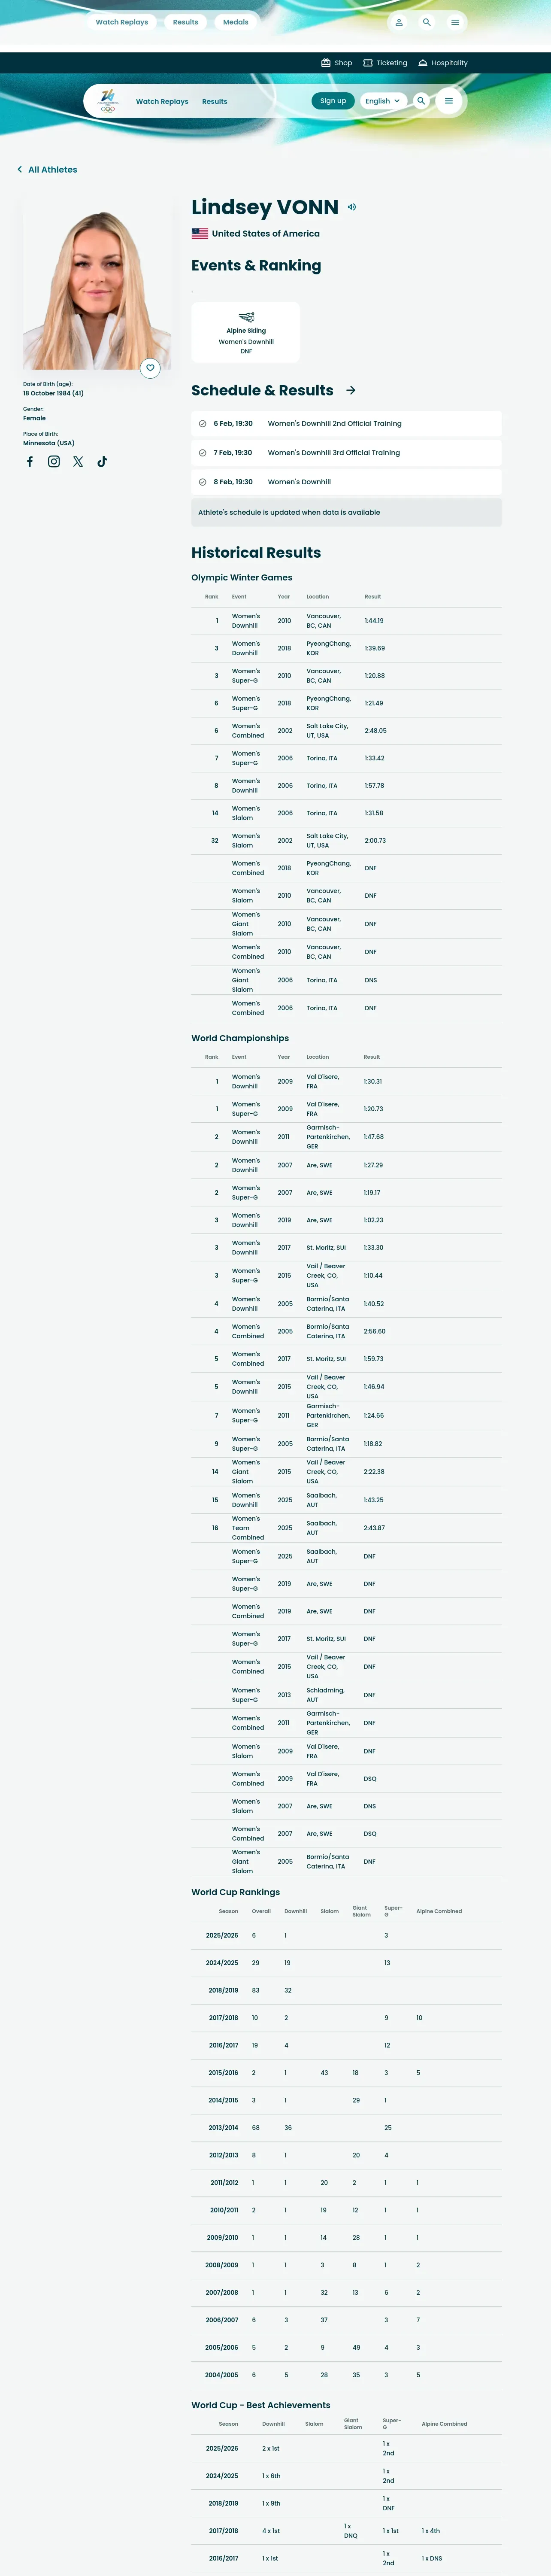551x2576 pixels.
Task: Open 8 Feb Women's Downhill schedule row
Action: click(346, 482)
